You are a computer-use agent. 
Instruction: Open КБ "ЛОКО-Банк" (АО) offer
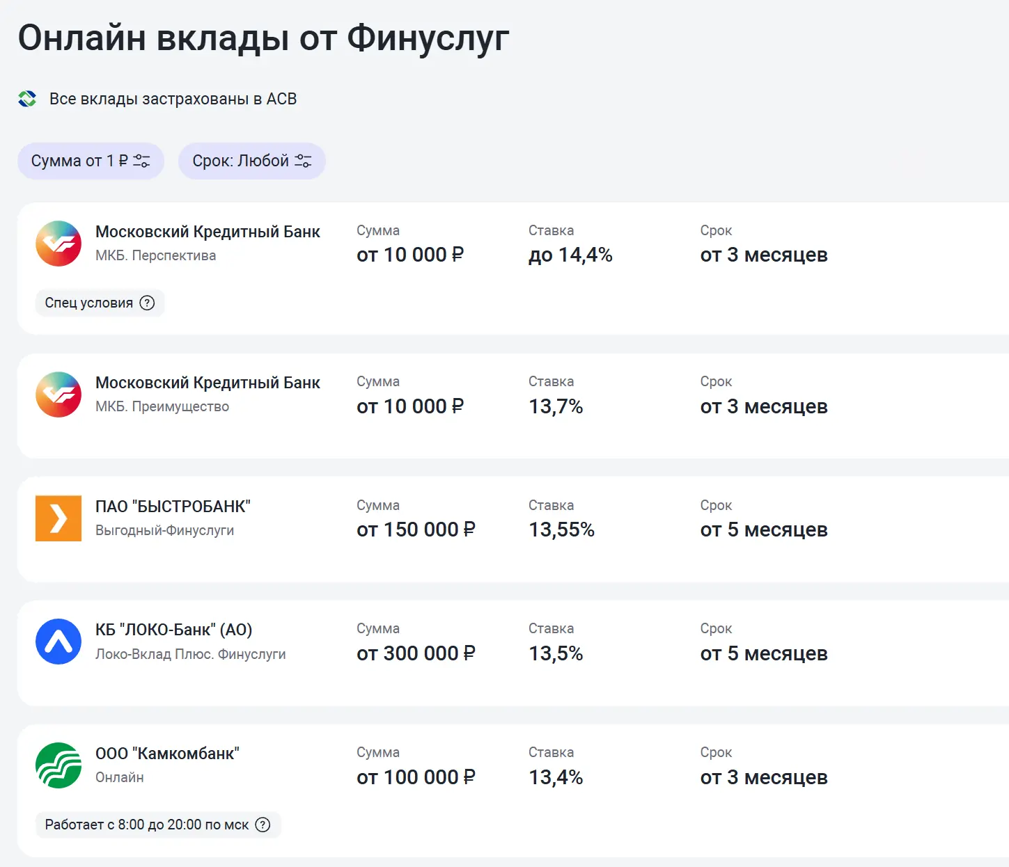click(x=174, y=630)
